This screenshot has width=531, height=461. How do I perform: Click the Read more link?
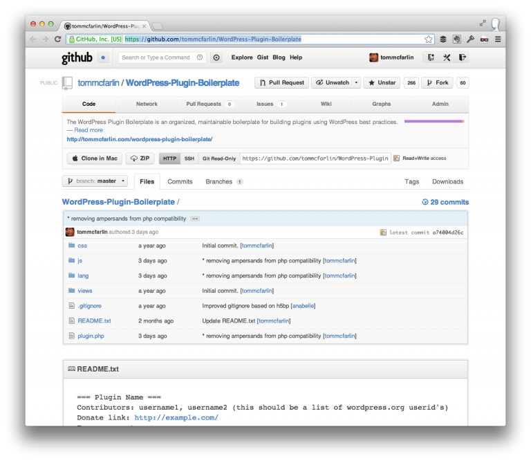(88, 130)
